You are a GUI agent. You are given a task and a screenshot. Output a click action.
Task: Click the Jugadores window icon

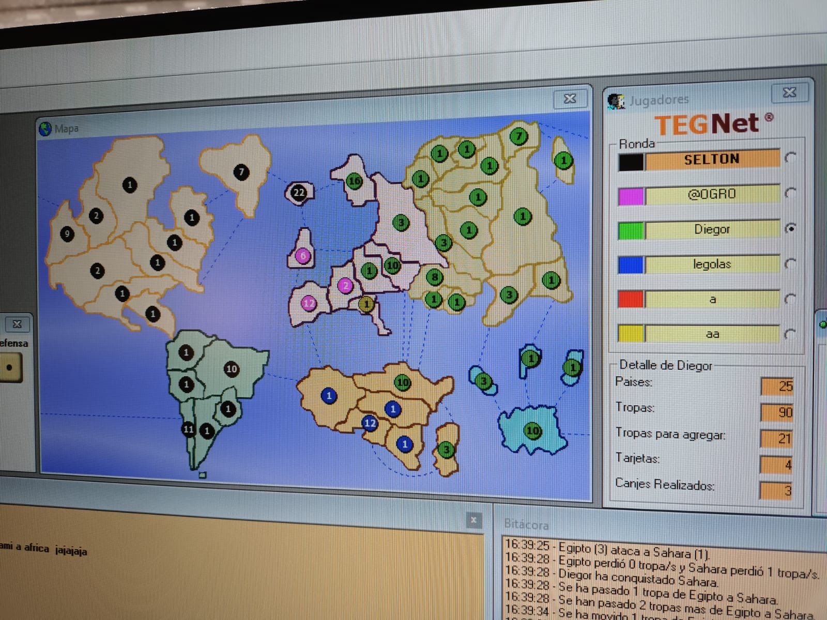click(x=616, y=101)
